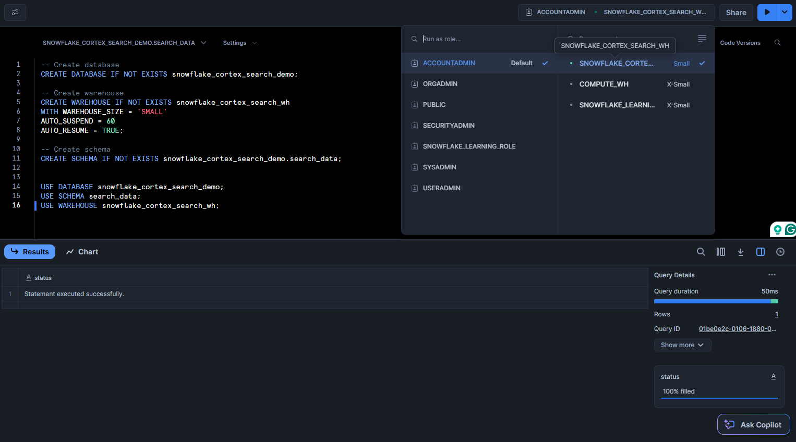The height and width of the screenshot is (442, 796).
Task: Open query history via clock icon
Action: [x=780, y=252]
